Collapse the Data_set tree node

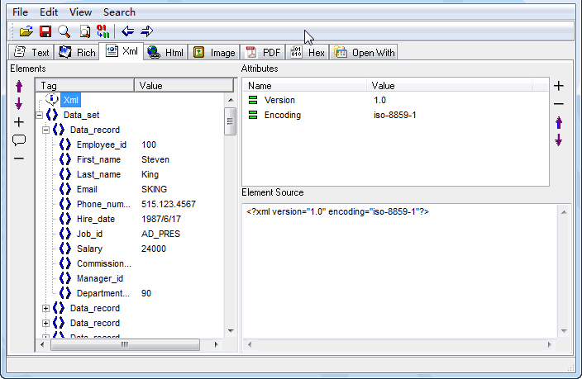click(40, 115)
